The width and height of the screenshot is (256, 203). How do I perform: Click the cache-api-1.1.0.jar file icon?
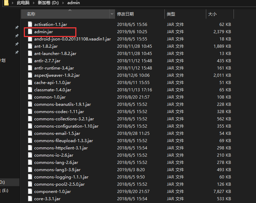[x=30, y=82]
